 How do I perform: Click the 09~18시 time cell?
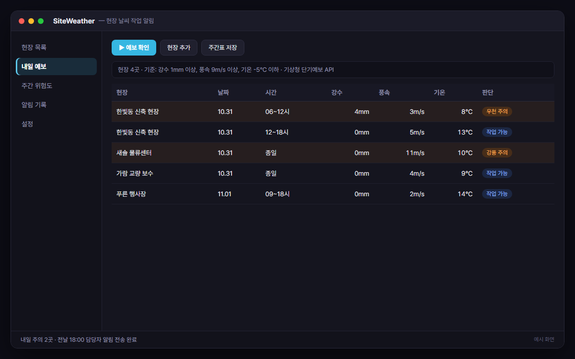(277, 194)
